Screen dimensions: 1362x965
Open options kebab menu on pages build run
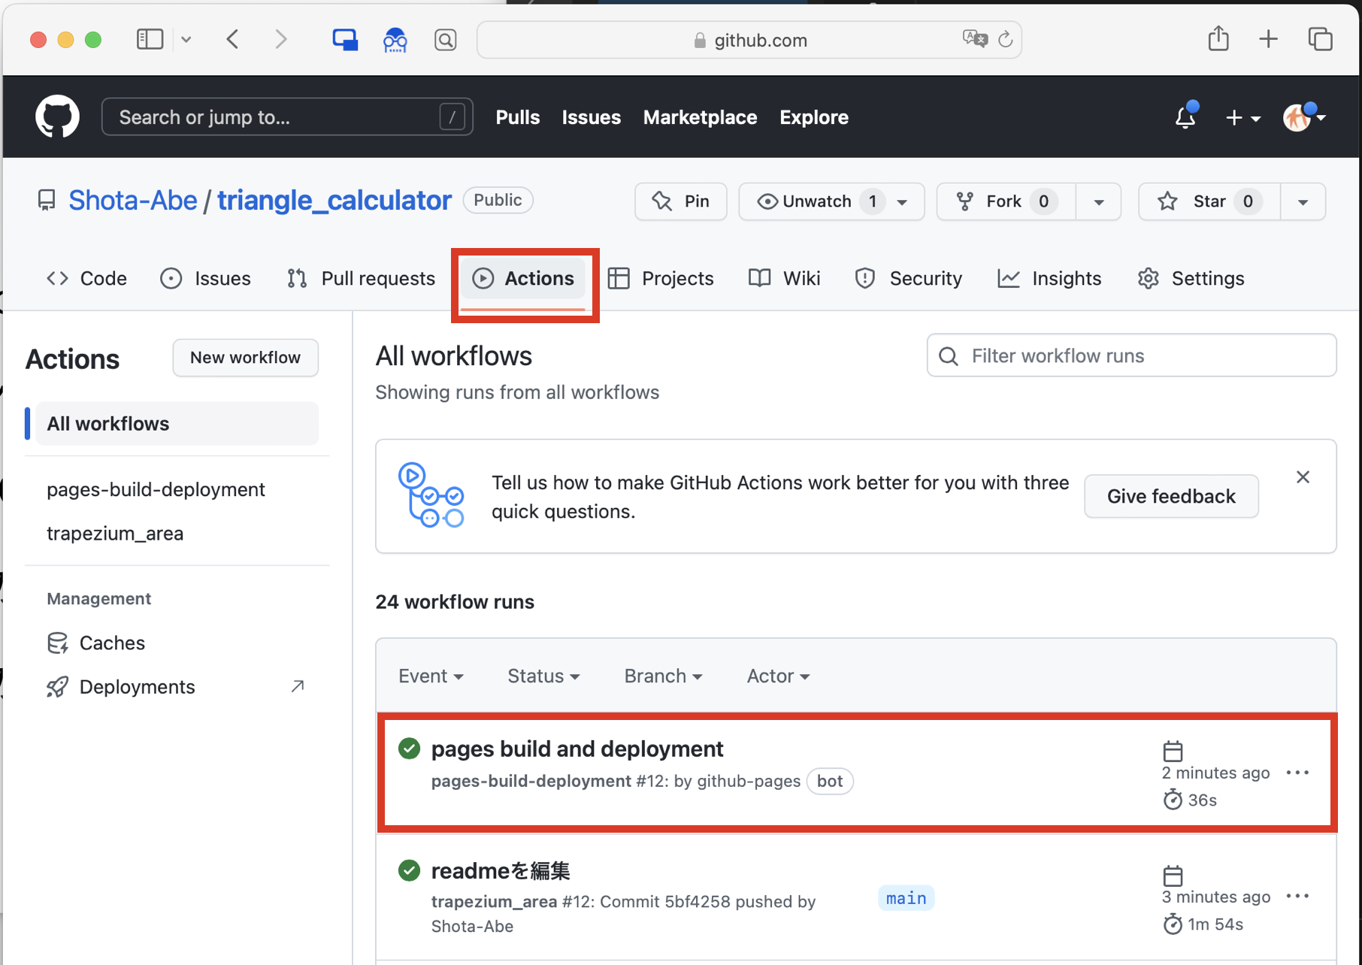[1298, 773]
